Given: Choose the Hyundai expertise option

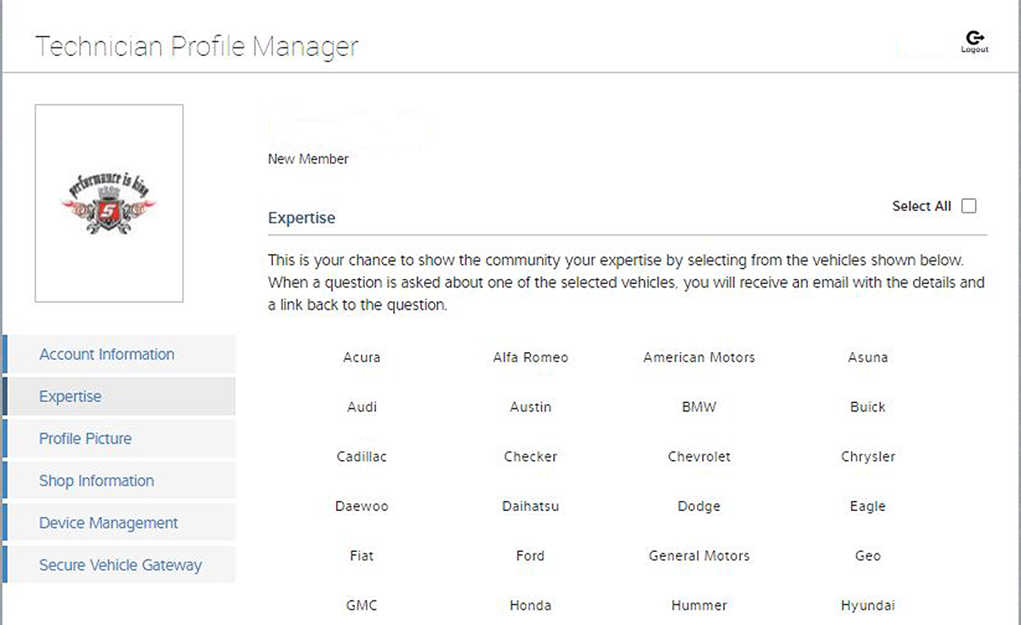Looking at the screenshot, I should pos(867,605).
